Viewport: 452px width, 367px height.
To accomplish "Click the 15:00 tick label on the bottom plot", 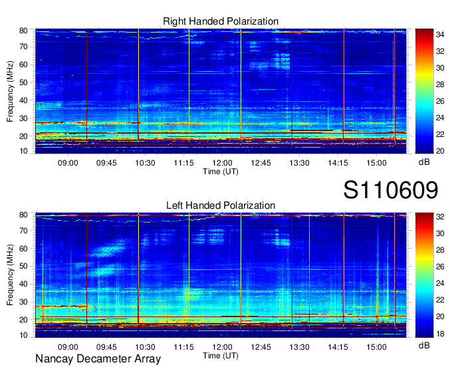I will (x=376, y=347).
